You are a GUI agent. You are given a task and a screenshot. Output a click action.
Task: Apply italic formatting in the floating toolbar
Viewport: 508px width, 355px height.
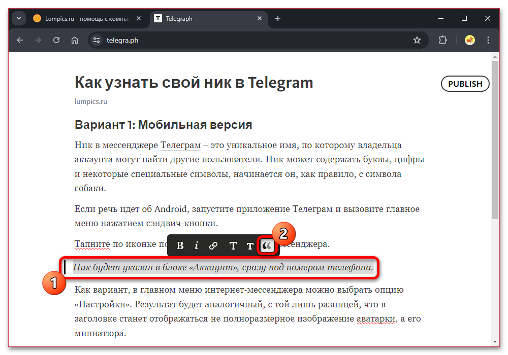[196, 246]
